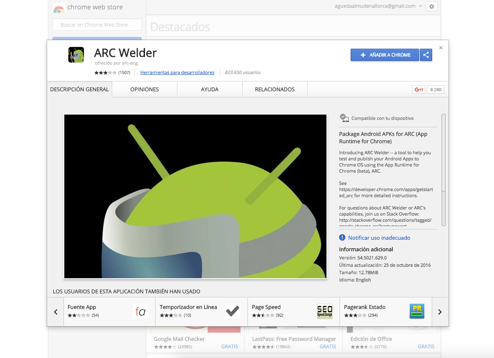
Task: Click the G+1 button
Action: click(x=418, y=90)
